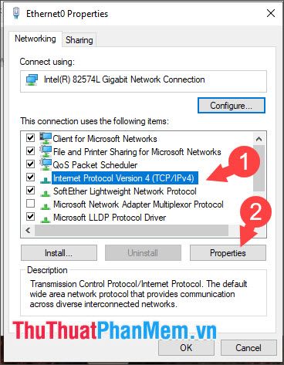Uncheck Client for Microsoft Networks checkbox

pyautogui.click(x=30, y=138)
